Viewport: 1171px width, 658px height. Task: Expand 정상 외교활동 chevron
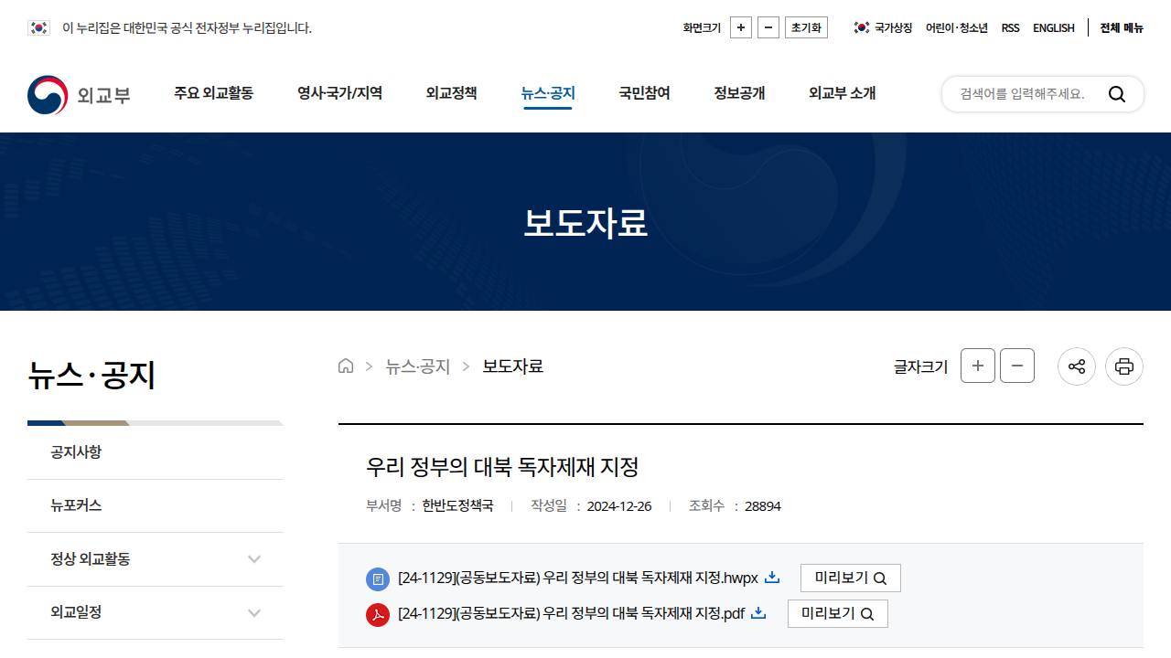[254, 559]
